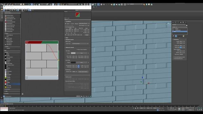Click the Pan tool icon in Slate bottom bar
This screenshot has height=114, width=203.
[x=82, y=96]
